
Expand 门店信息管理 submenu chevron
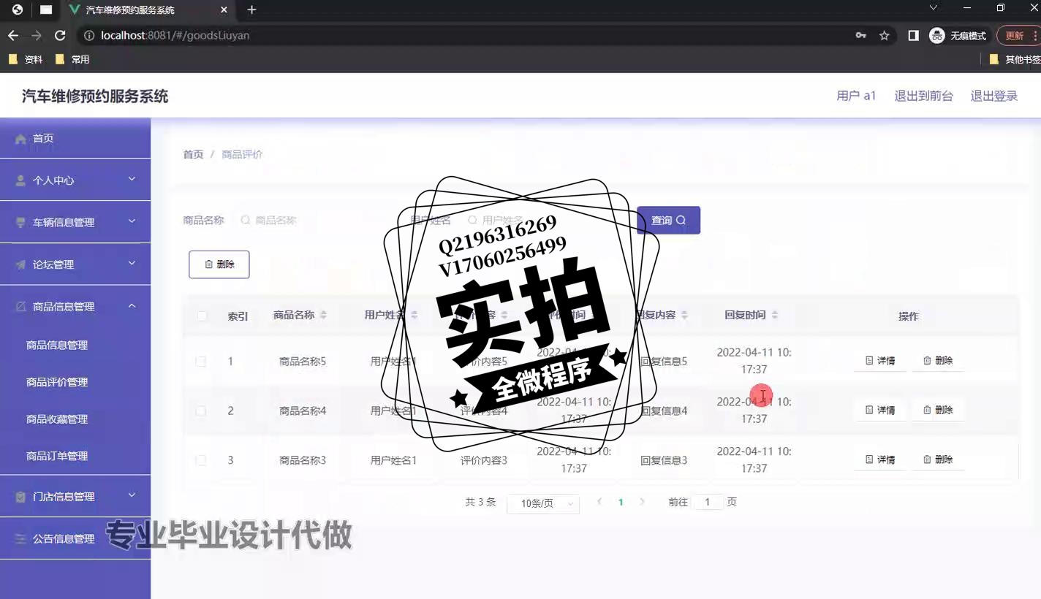click(132, 495)
